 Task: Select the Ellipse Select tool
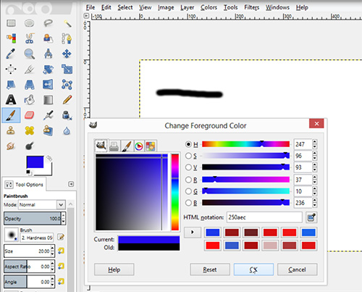coord(30,23)
